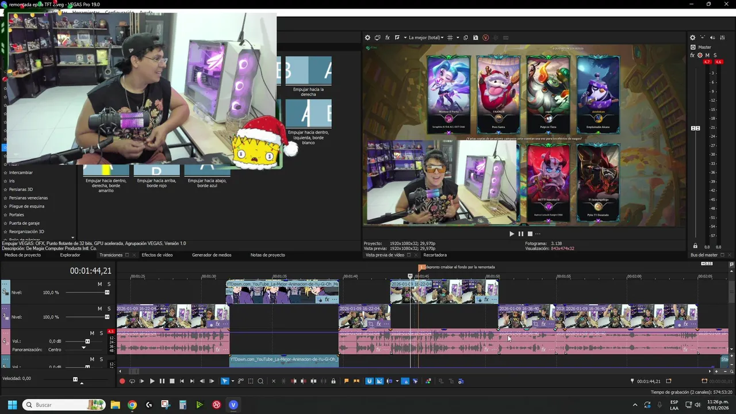736x414 pixels.
Task: Open Efectos de vídeo tab
Action: coord(157,255)
